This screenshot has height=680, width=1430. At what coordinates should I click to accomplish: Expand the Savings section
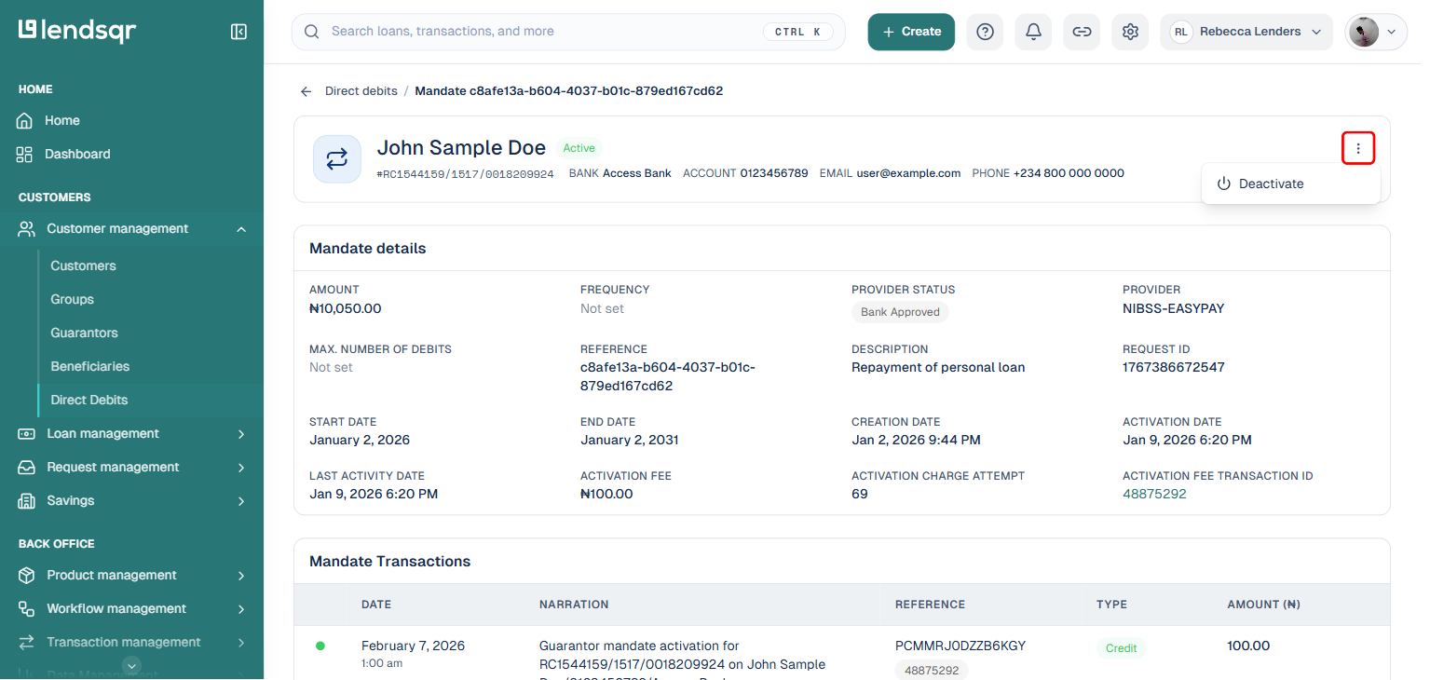pyautogui.click(x=241, y=501)
